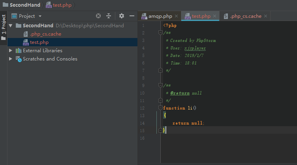Switch to the .php_cs.cache editor tab
This screenshot has height=165, width=297.
click(x=246, y=16)
